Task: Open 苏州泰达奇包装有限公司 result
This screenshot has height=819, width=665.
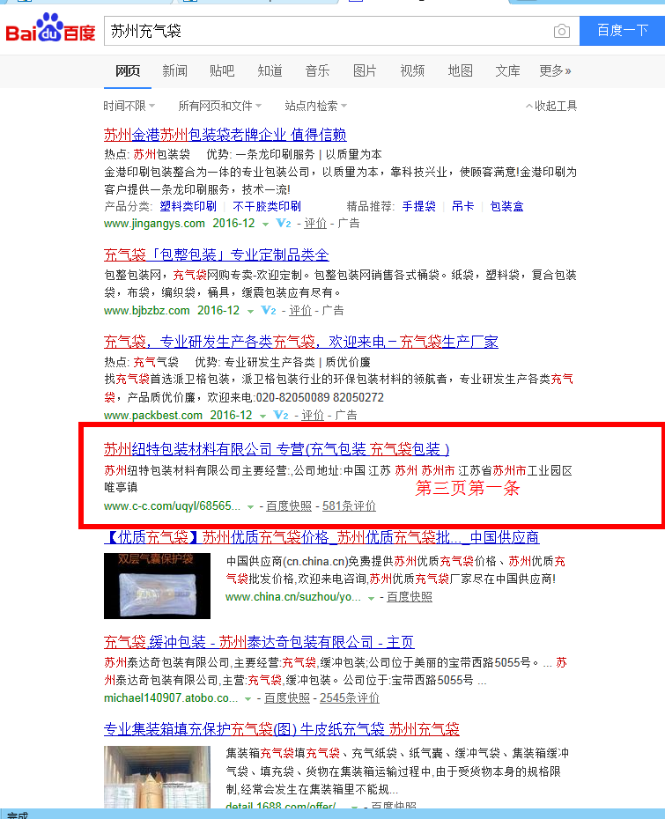Action: click(259, 642)
